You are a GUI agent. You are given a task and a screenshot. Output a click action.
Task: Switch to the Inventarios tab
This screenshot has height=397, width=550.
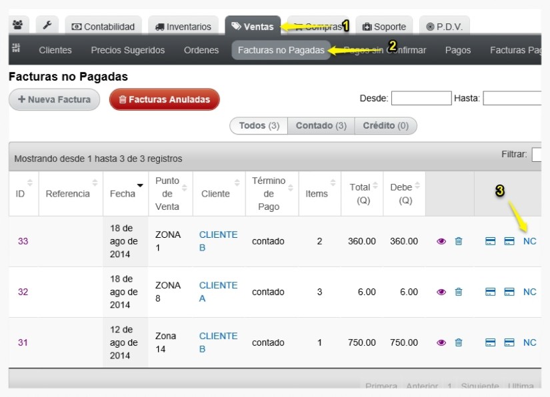183,26
